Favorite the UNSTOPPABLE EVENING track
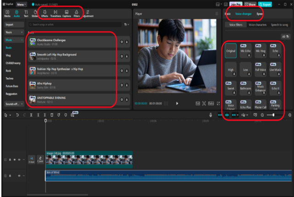 (x=122, y=99)
